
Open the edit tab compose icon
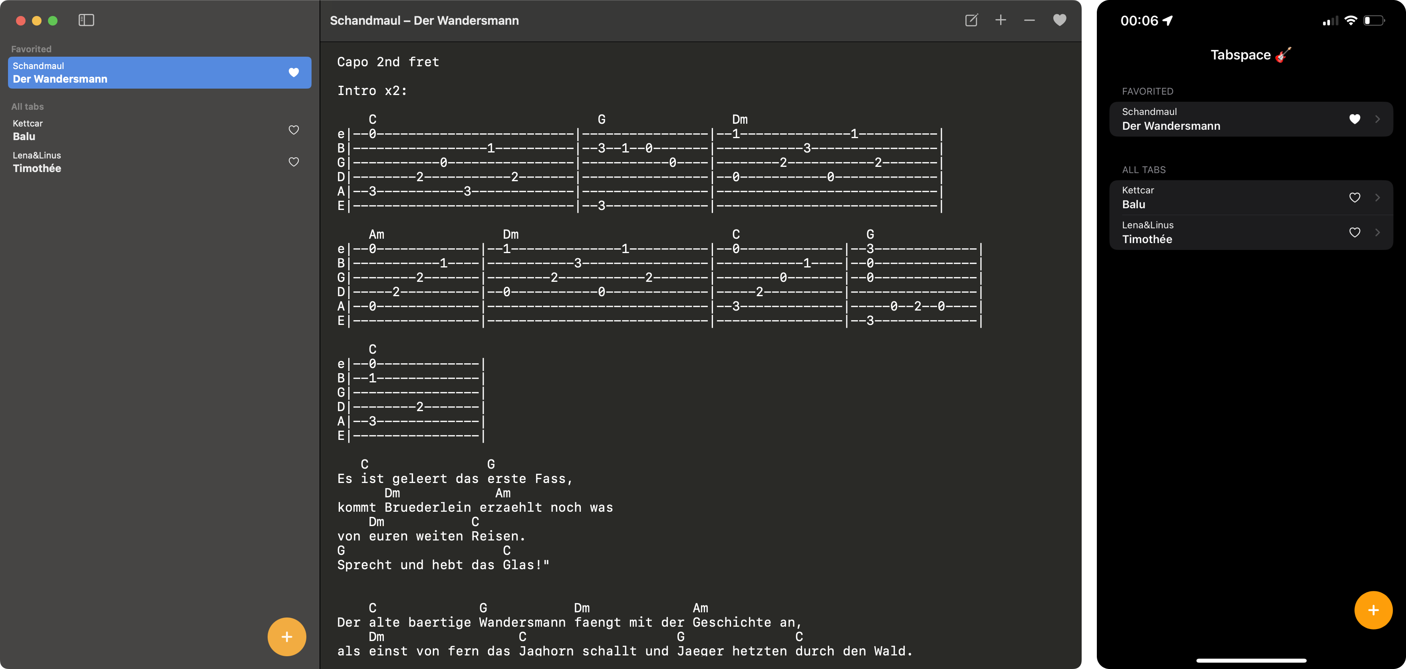click(x=971, y=20)
